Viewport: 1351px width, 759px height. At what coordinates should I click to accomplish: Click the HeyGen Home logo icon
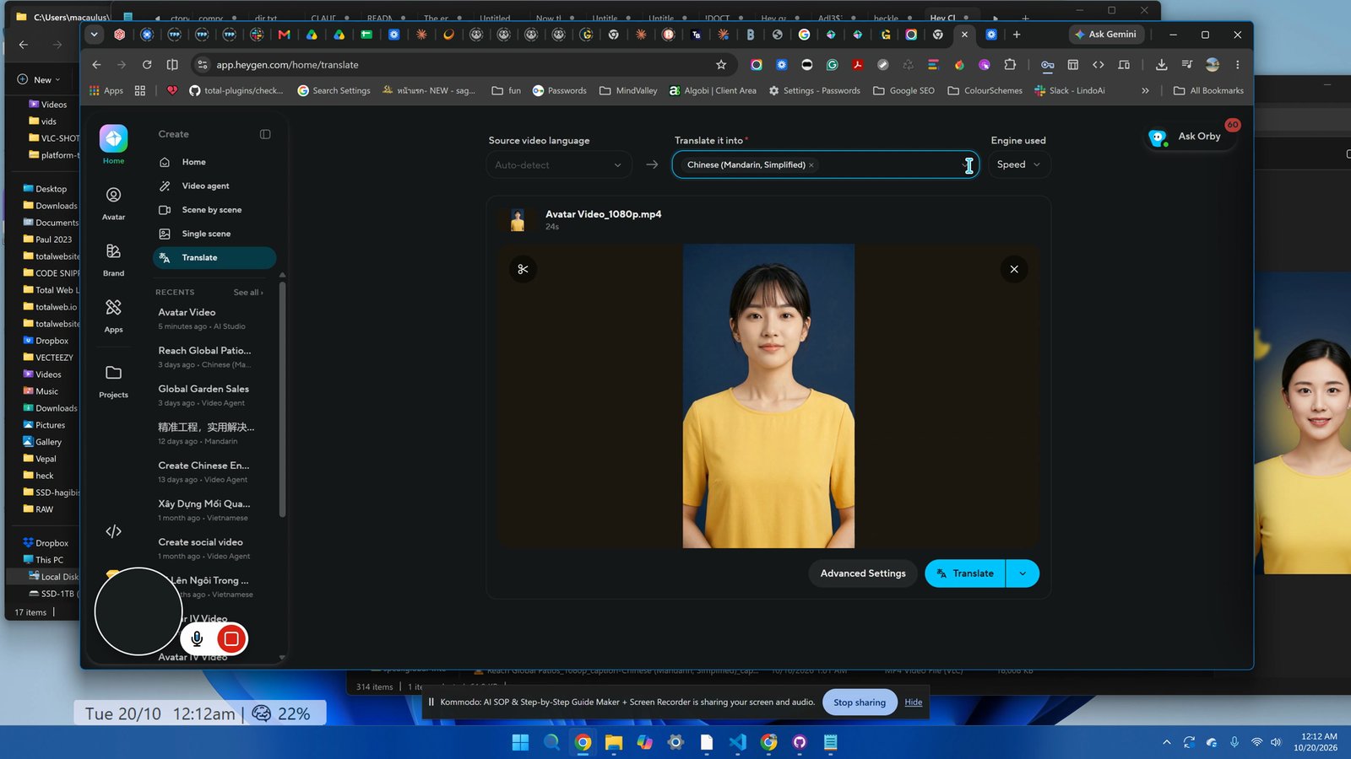pyautogui.click(x=113, y=138)
